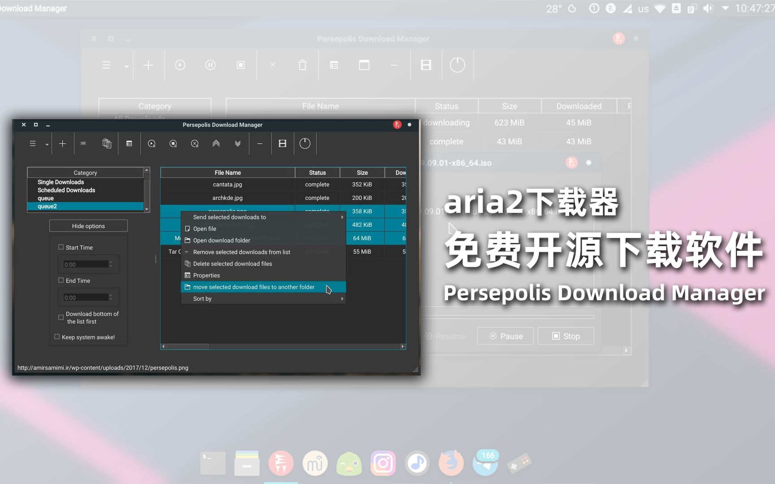The height and width of the screenshot is (484, 775).
Task: Select Single Downloads category
Action: 85,182
